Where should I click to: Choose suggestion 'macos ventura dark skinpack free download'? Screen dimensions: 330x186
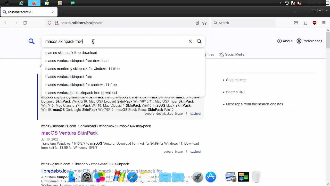point(123,93)
